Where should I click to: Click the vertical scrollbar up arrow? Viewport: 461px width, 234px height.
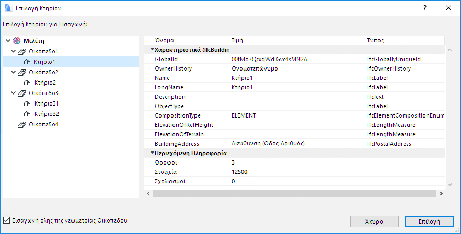pyautogui.click(x=450, y=50)
